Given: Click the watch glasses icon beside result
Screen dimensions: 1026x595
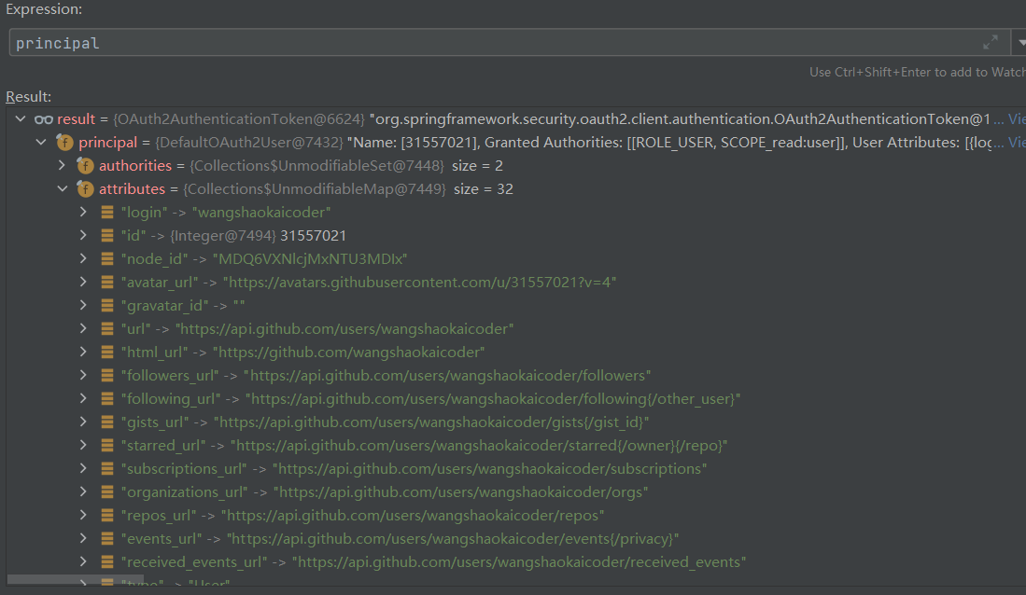Looking at the screenshot, I should [x=43, y=119].
